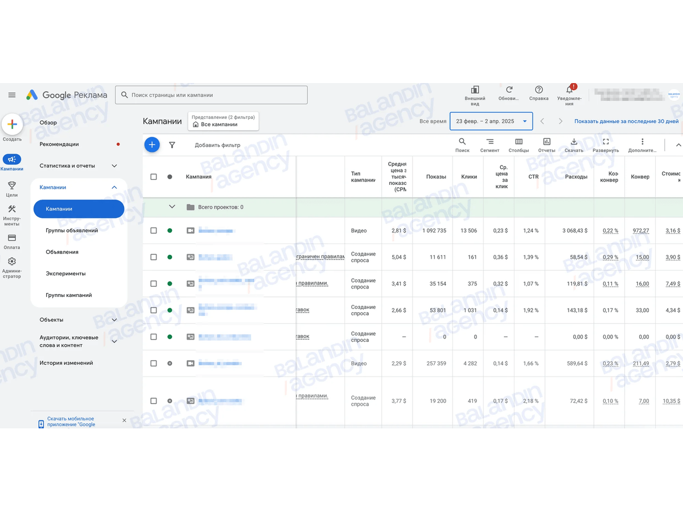Open Обзор in the sidebar
This screenshot has width=683, height=512.
[48, 122]
